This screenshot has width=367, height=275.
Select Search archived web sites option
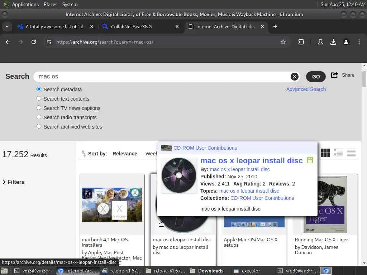pyautogui.click(x=39, y=126)
